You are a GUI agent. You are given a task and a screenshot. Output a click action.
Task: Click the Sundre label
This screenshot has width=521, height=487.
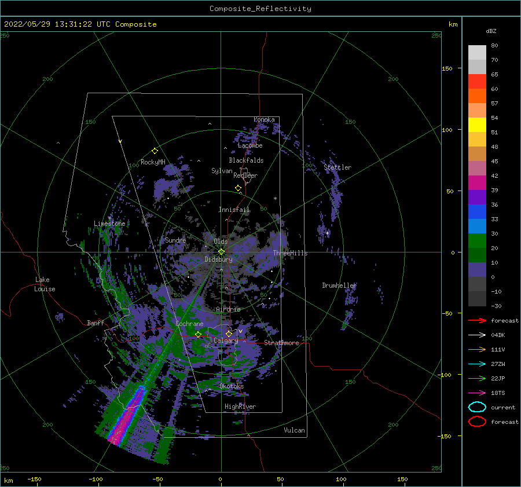[175, 240]
